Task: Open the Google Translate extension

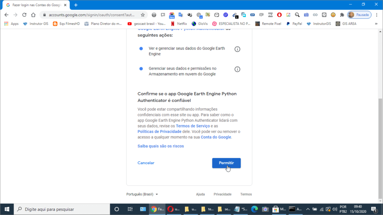Action: [x=181, y=15]
